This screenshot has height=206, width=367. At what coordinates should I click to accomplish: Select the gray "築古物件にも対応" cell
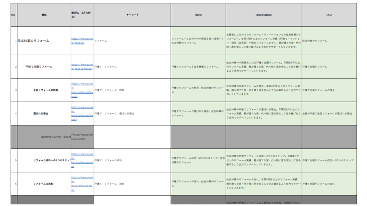[x=44, y=137]
